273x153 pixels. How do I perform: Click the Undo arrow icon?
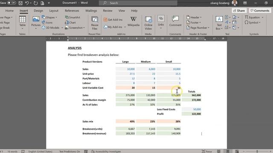pos(27,3)
